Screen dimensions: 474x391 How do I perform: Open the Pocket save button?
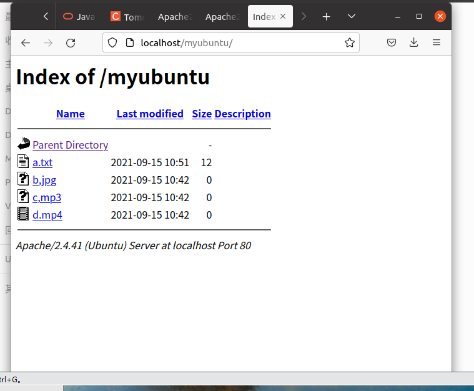click(x=392, y=42)
